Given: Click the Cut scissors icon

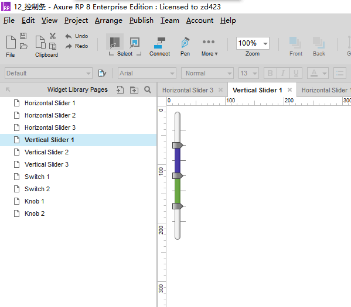Looking at the screenshot, I should point(53,36).
